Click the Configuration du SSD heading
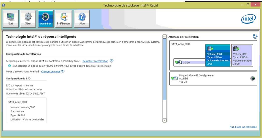 [x=18, y=78]
